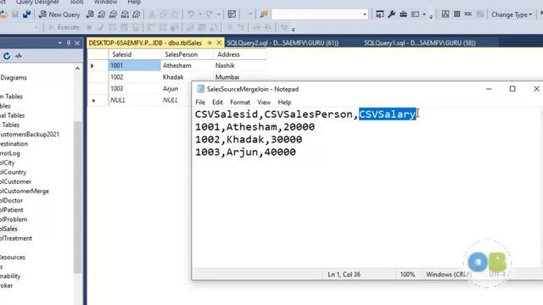Screen dimensions: 543x305
Task: Select tblDoctor in Object Explorer tree
Action: tap(11, 200)
